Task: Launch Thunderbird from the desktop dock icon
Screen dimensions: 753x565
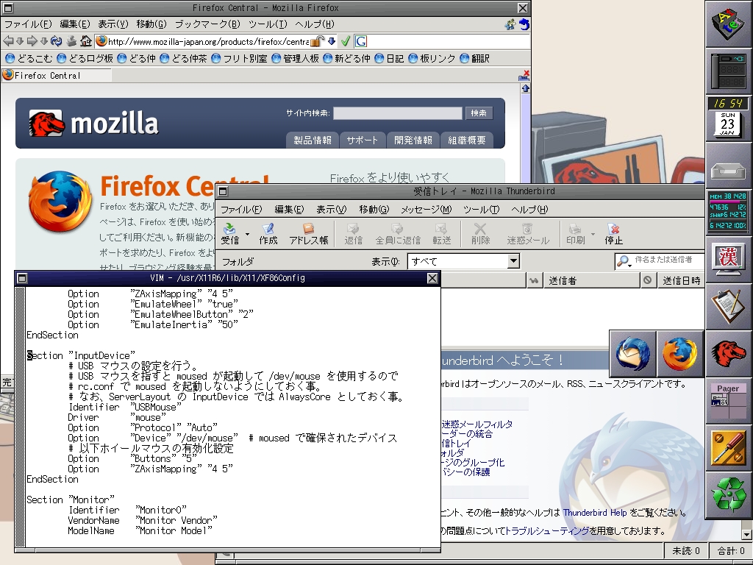Action: [x=633, y=354]
